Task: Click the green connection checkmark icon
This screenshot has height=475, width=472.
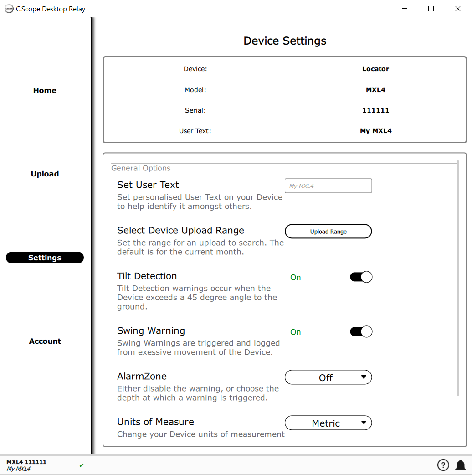Action: (x=82, y=465)
